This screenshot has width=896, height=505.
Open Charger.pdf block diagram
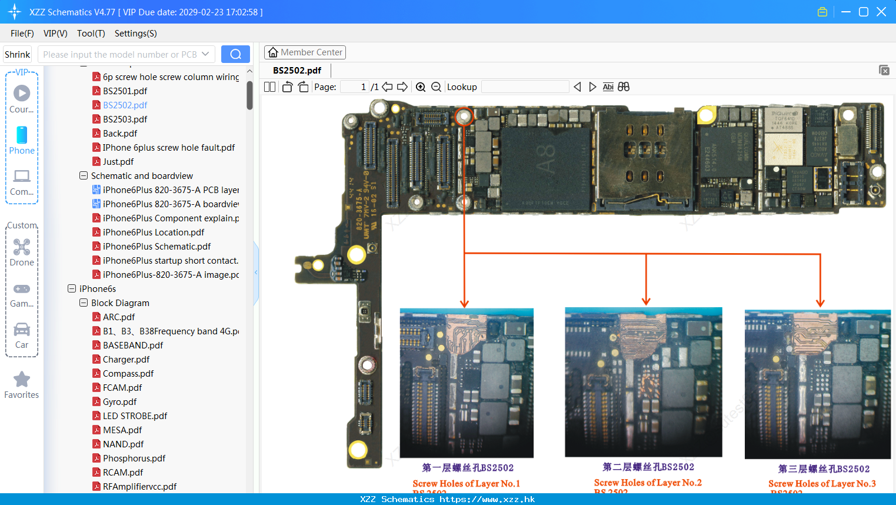coord(126,359)
